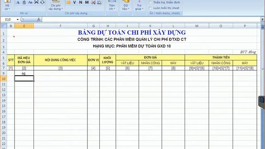Click the MÃ HIỆU ĐƠN GIÁ header cell
265x149 pixels.
(24, 60)
